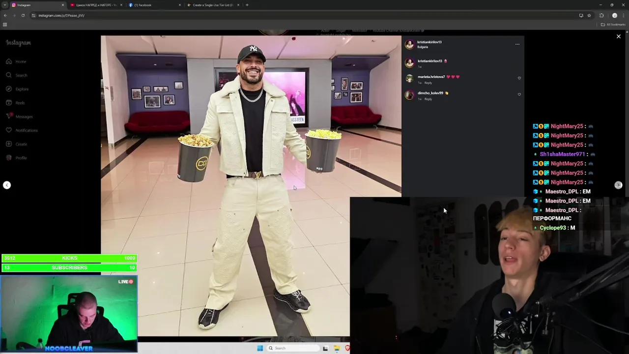Screen dimensions: 629x354
Task: Click the Instagram logo wordmark
Action: pos(18,43)
